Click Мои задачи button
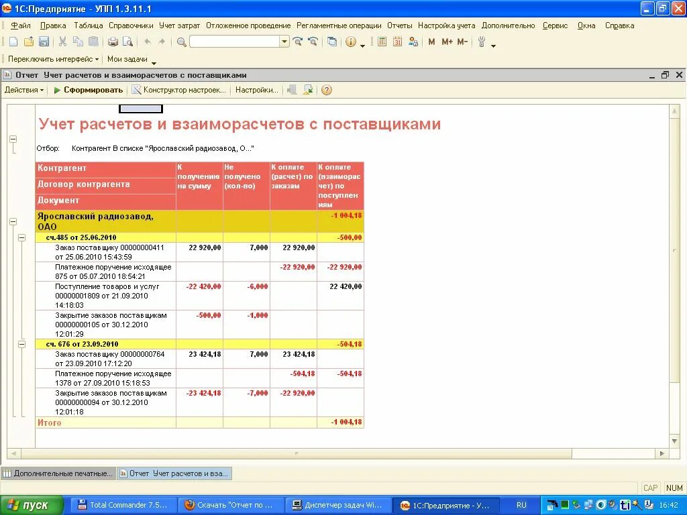Screen dimensions: 687x515 pyautogui.click(x=127, y=59)
